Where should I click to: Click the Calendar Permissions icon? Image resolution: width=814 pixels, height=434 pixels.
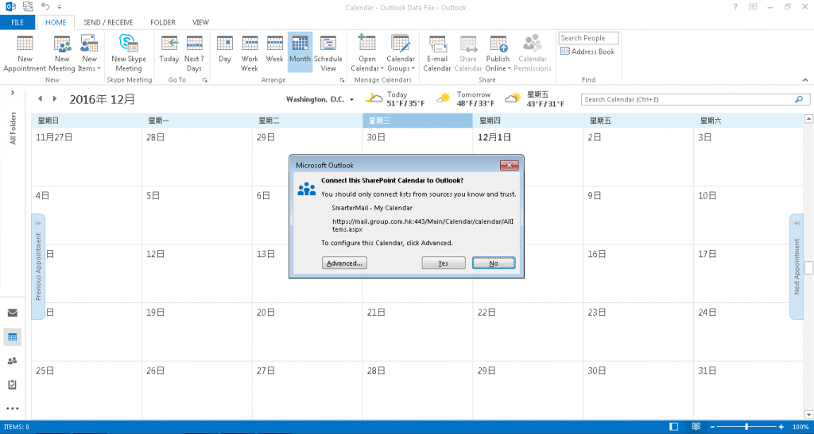tap(533, 54)
